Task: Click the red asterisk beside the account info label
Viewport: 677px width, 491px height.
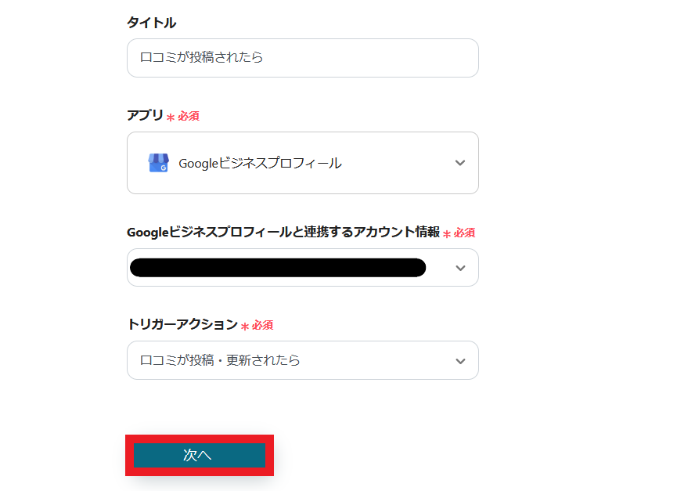Action: pos(447,233)
